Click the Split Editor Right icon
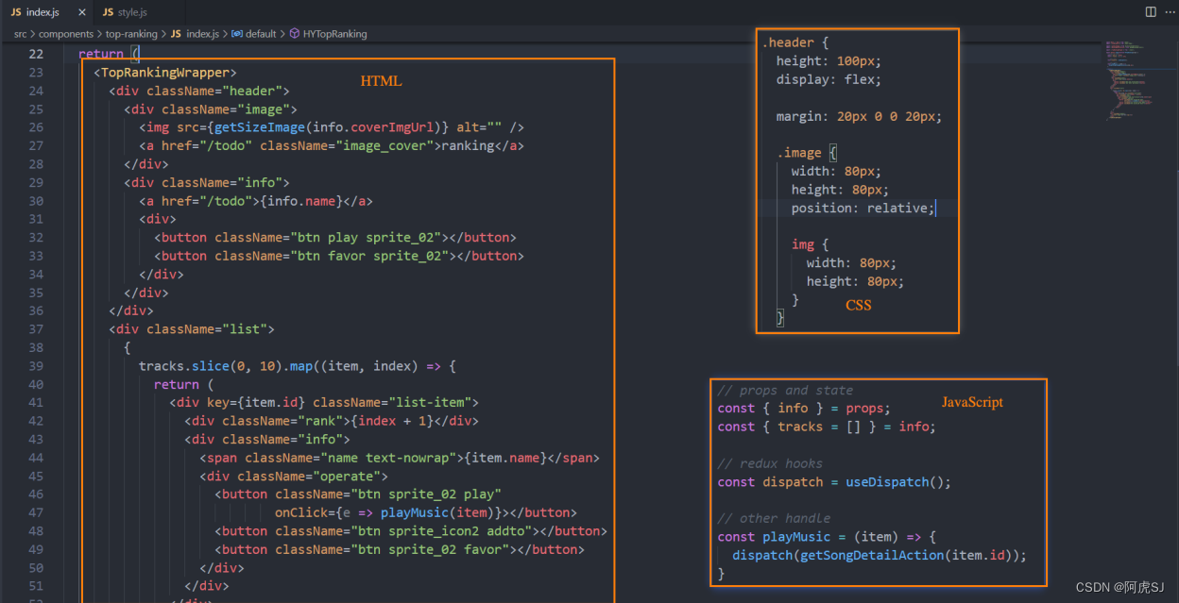1179x603 pixels. (1151, 12)
